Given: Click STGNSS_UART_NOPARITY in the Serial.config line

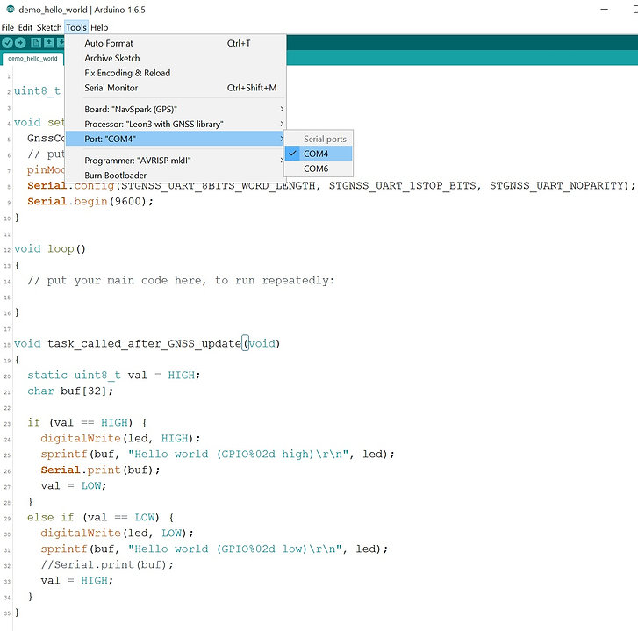Looking at the screenshot, I should (x=556, y=185).
